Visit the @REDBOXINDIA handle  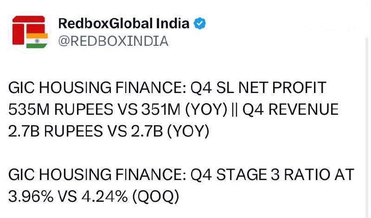(113, 41)
